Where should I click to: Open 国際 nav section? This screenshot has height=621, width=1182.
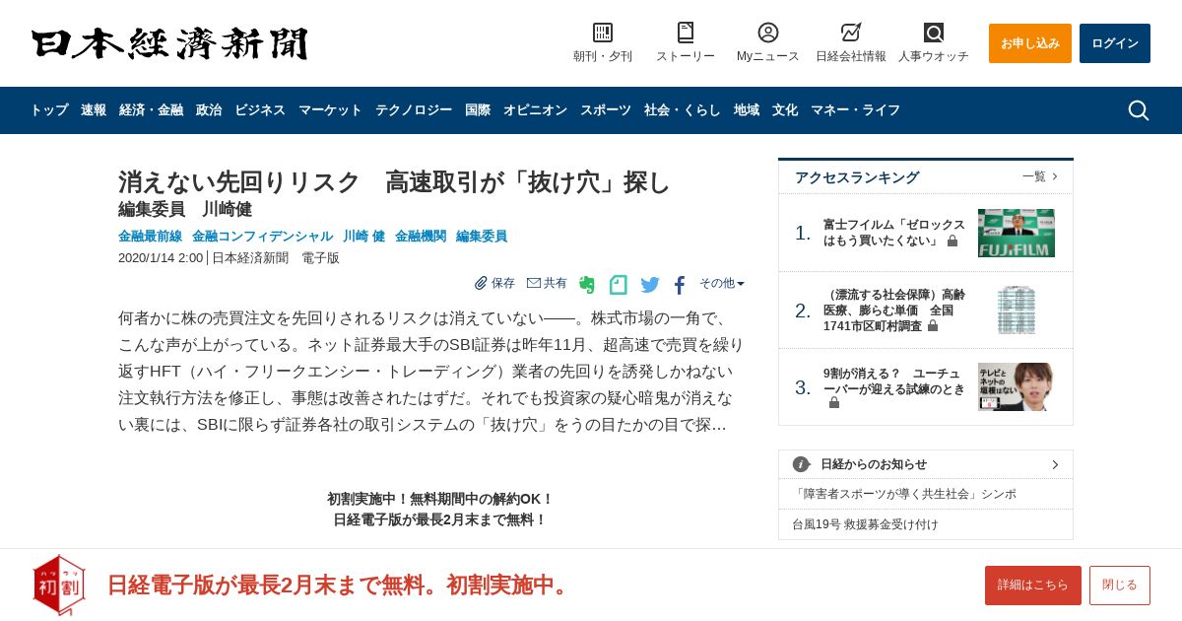(x=478, y=110)
